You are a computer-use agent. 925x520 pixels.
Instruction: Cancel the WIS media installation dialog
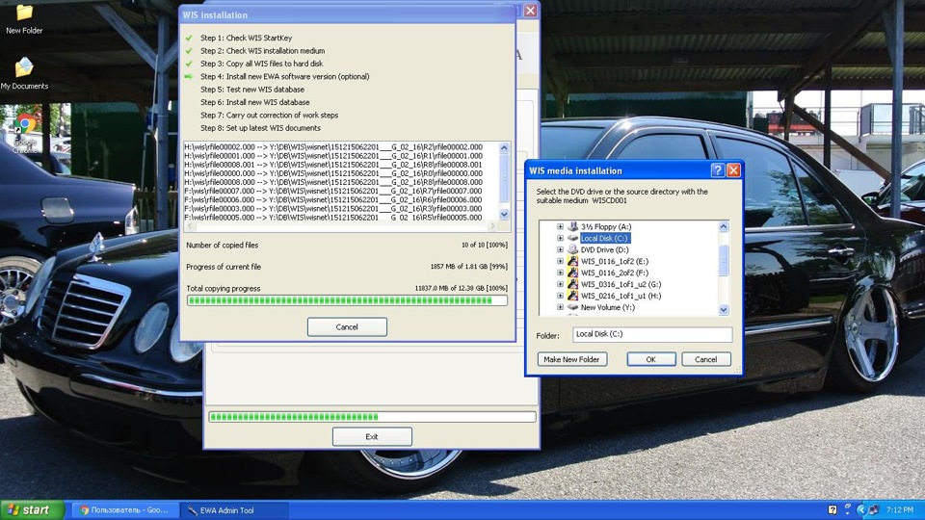tap(705, 359)
